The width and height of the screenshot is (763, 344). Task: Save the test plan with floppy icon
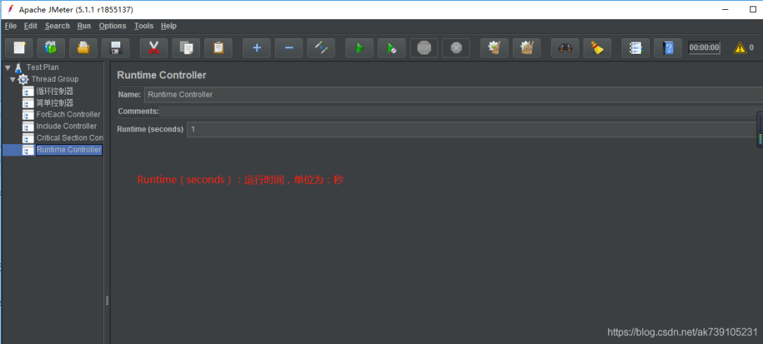(115, 48)
